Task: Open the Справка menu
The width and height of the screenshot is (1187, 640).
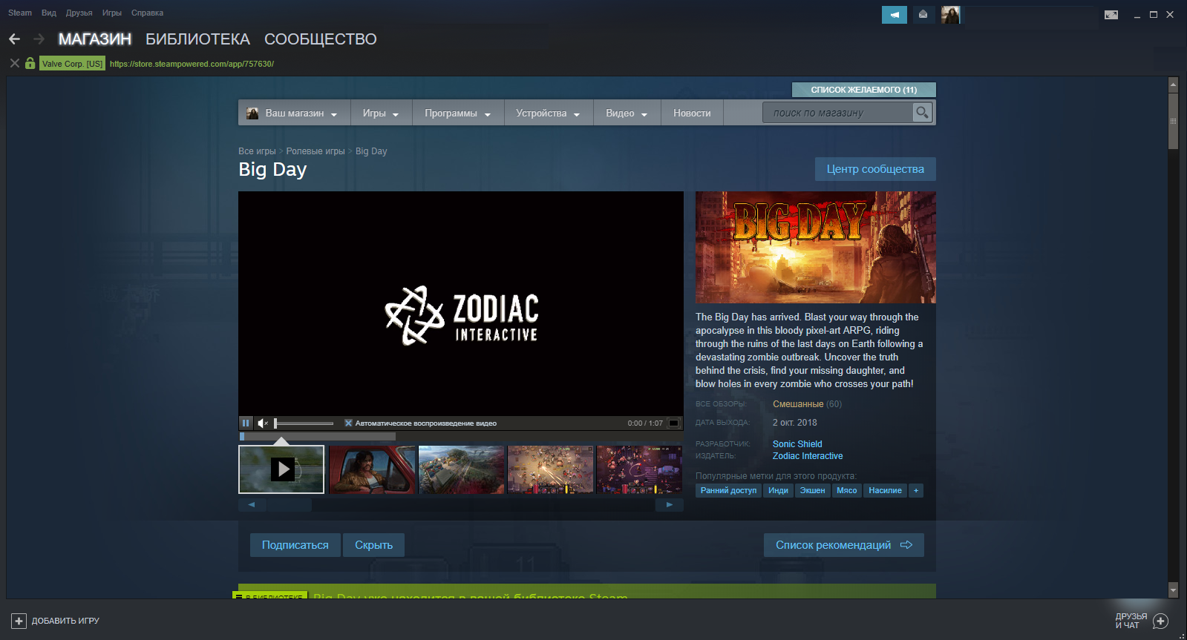Action: click(147, 13)
